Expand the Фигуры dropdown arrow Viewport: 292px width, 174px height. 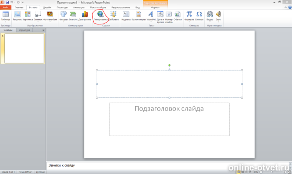coord(64,22)
